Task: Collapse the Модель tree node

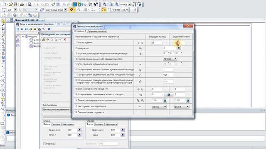Action: click(x=23, y=36)
